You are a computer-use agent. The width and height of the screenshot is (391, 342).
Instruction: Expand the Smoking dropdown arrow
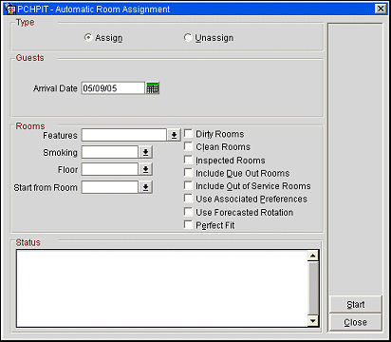145,152
